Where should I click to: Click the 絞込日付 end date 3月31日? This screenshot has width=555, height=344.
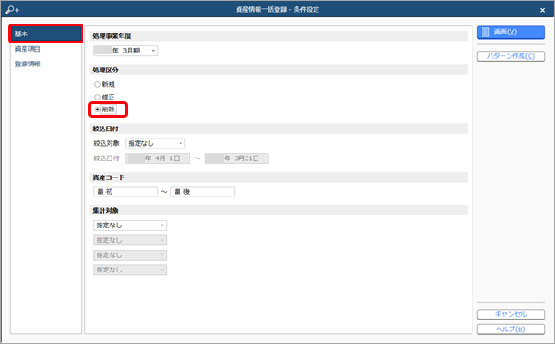point(237,158)
